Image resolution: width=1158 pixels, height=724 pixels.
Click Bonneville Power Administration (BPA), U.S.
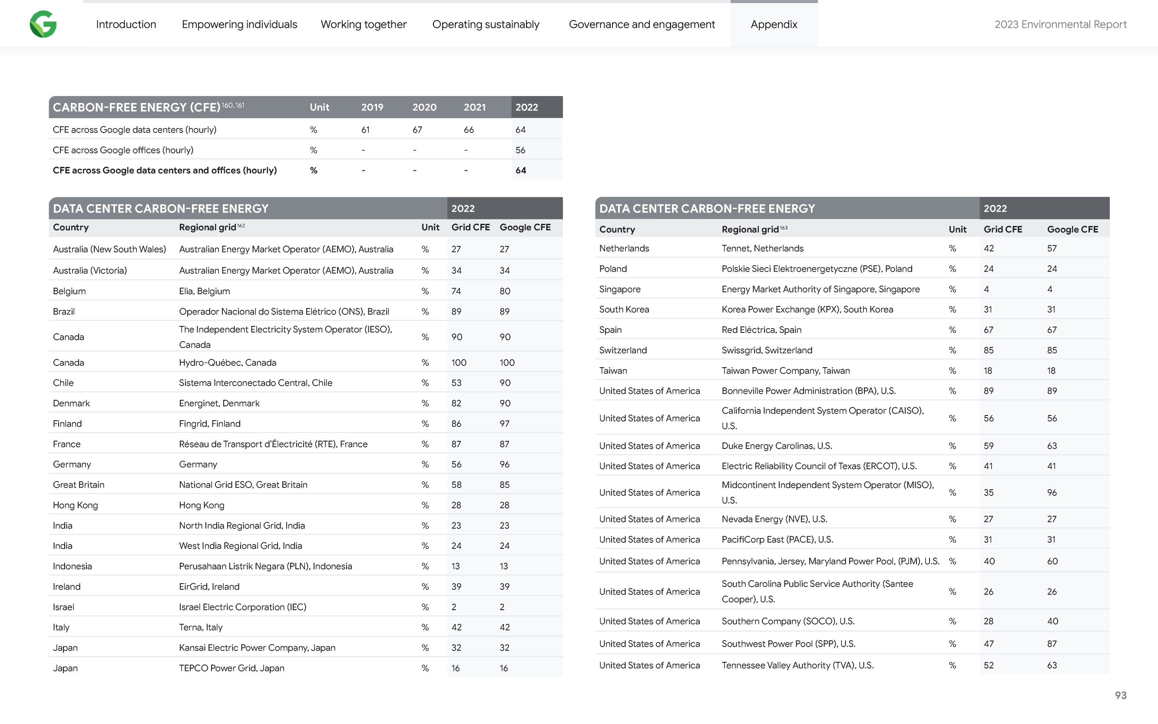pyautogui.click(x=809, y=391)
